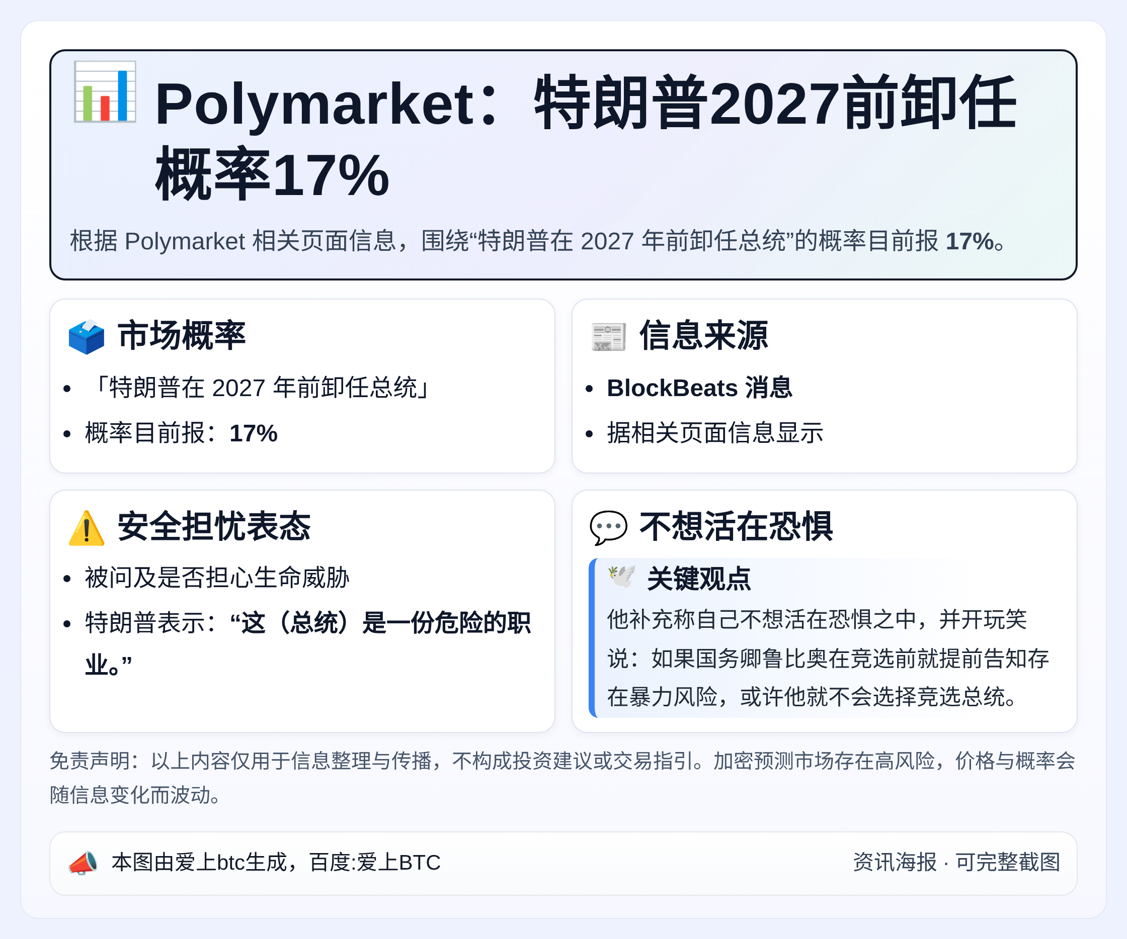Click the newspaper icon beside 信息来源
1127x939 pixels.
[609, 337]
